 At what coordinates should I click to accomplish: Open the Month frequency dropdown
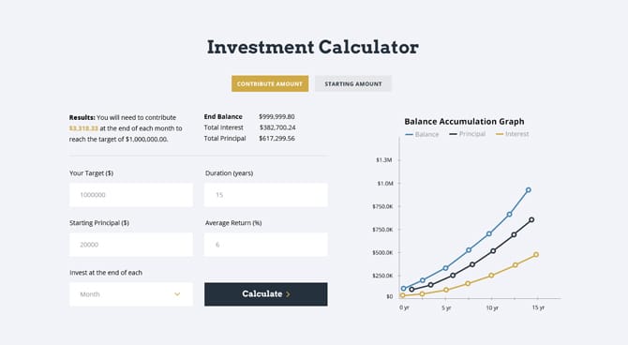(131, 294)
